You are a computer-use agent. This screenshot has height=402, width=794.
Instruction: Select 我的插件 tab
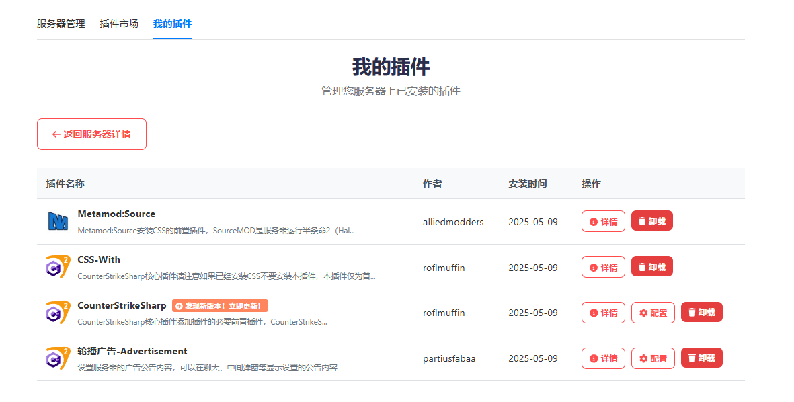(172, 24)
